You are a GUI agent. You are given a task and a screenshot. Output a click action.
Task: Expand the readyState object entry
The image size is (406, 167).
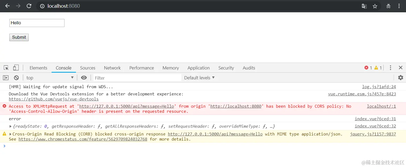point(10,126)
